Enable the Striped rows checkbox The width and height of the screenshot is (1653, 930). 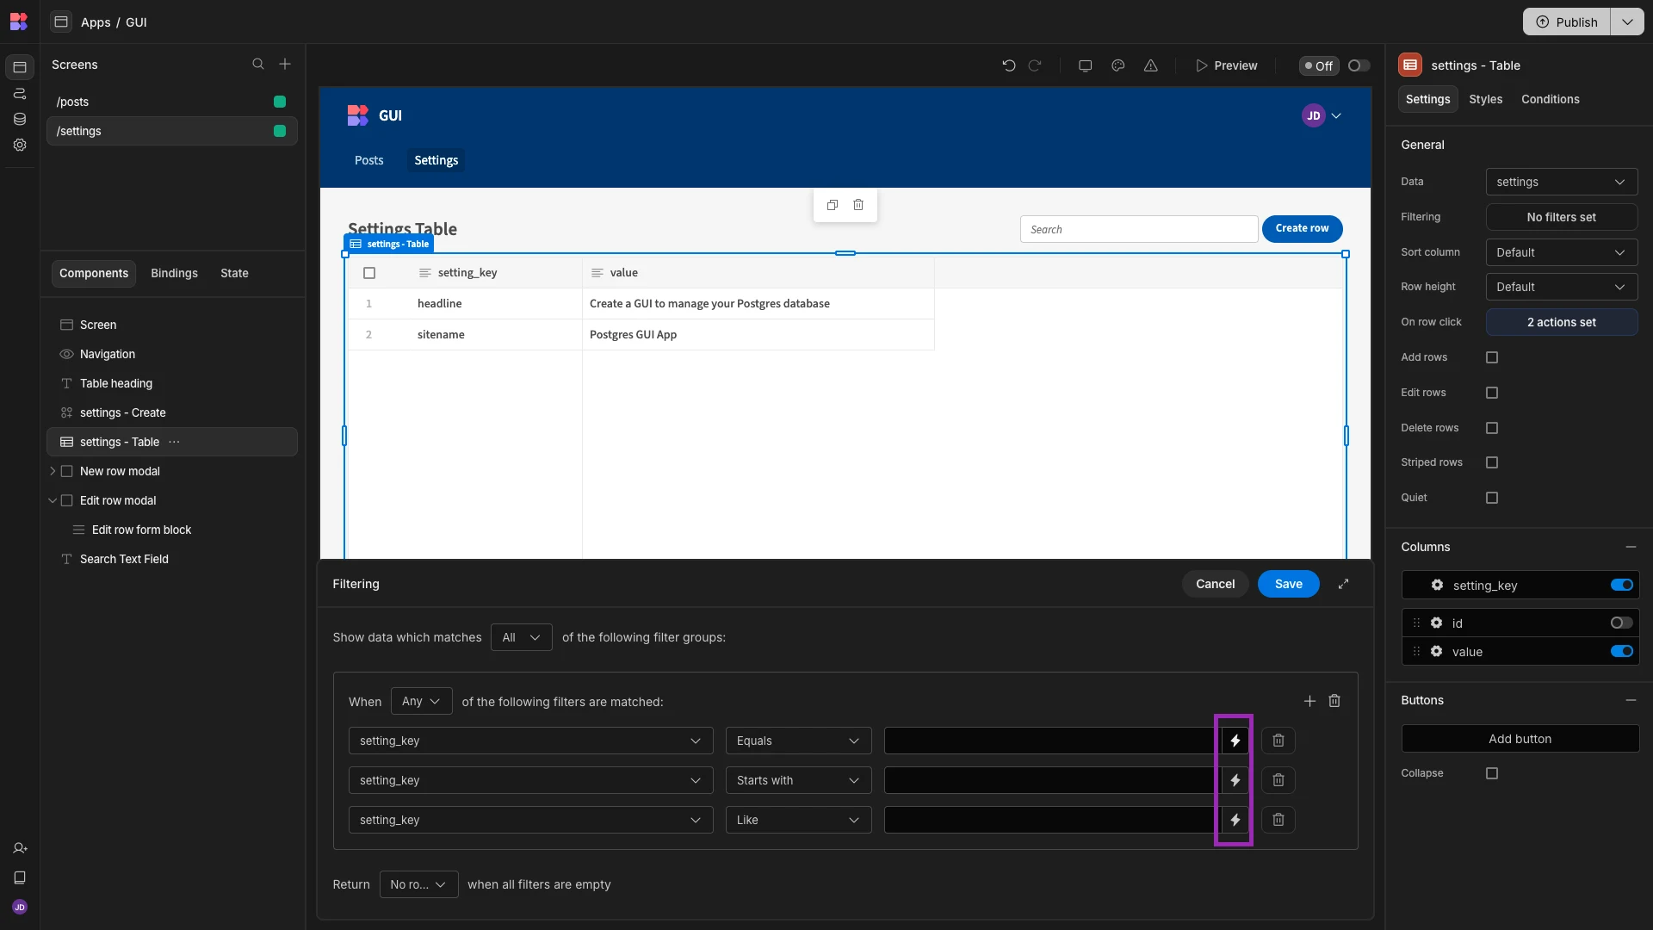tap(1492, 462)
